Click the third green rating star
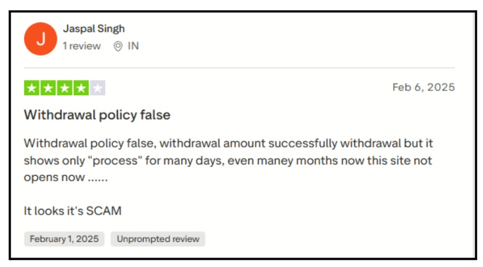 tap(64, 88)
